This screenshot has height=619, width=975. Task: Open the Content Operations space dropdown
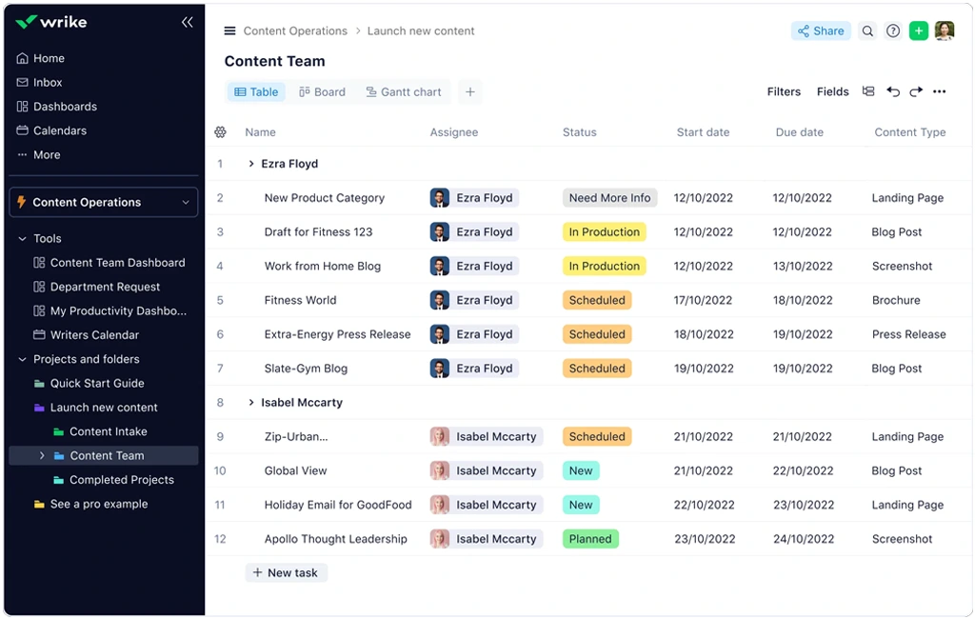click(x=185, y=202)
